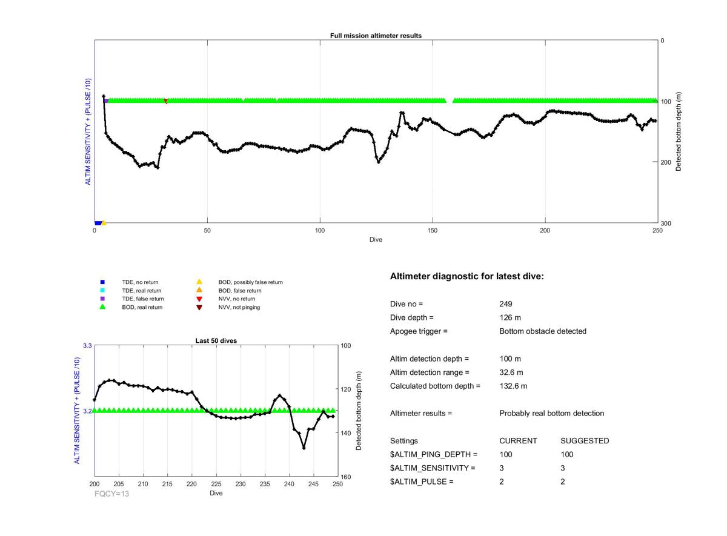This screenshot has height=536, width=727.
Task: Click the purple square legend icon for TDE, false return
Action: click(x=102, y=299)
